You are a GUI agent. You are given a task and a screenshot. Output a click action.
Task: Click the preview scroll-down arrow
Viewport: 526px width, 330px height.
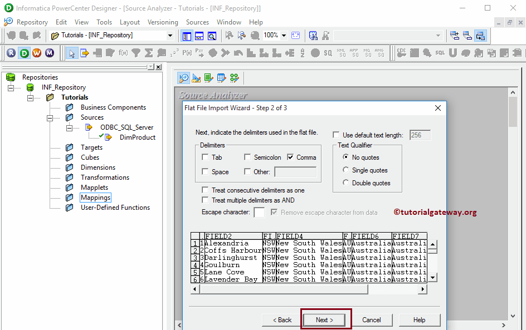coord(433,277)
